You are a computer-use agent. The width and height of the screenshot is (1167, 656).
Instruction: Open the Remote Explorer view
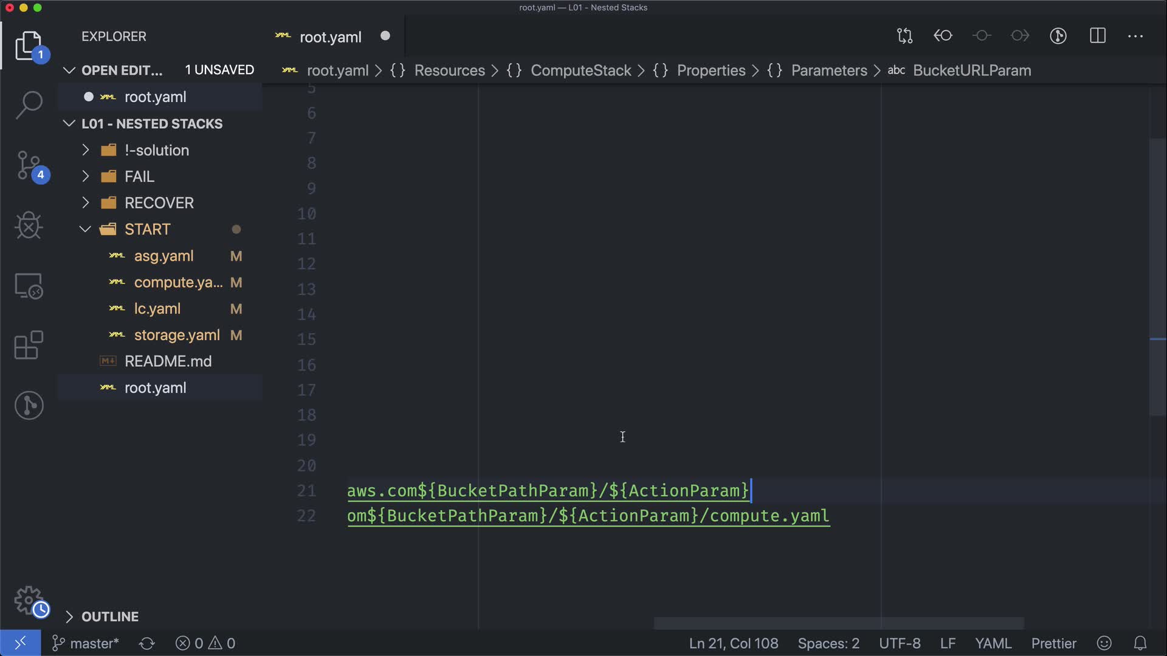point(29,285)
